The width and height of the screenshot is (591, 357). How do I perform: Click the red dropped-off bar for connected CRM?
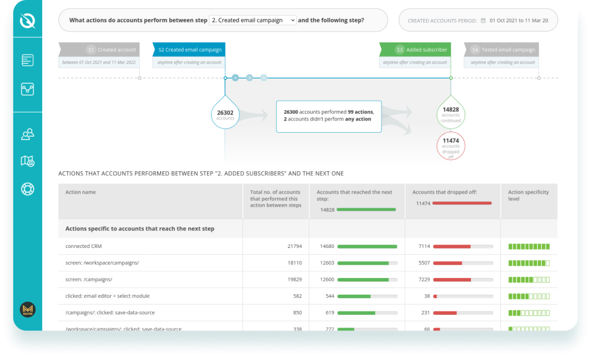click(x=452, y=247)
